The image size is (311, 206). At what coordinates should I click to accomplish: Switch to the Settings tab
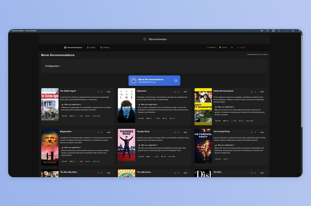coord(105,48)
